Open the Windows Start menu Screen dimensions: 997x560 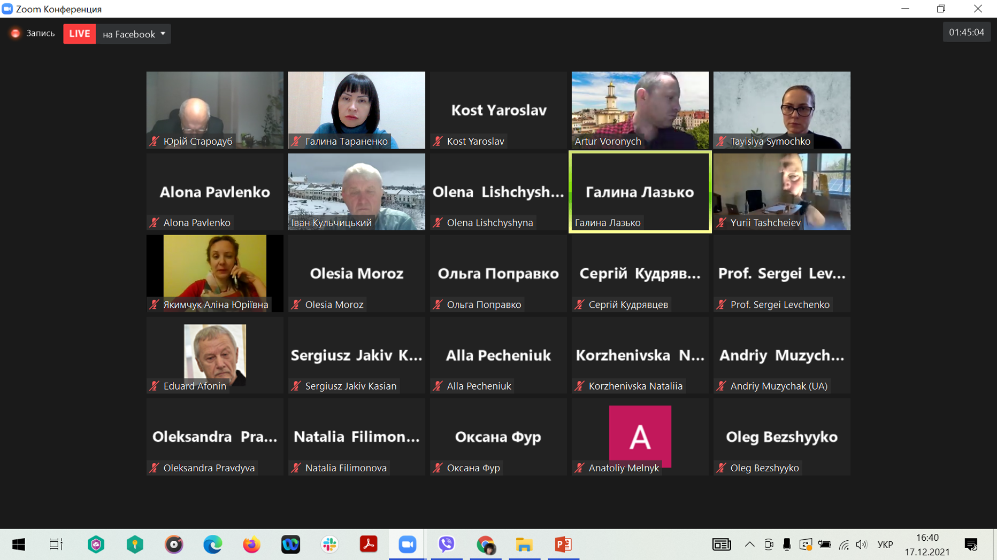(x=19, y=545)
